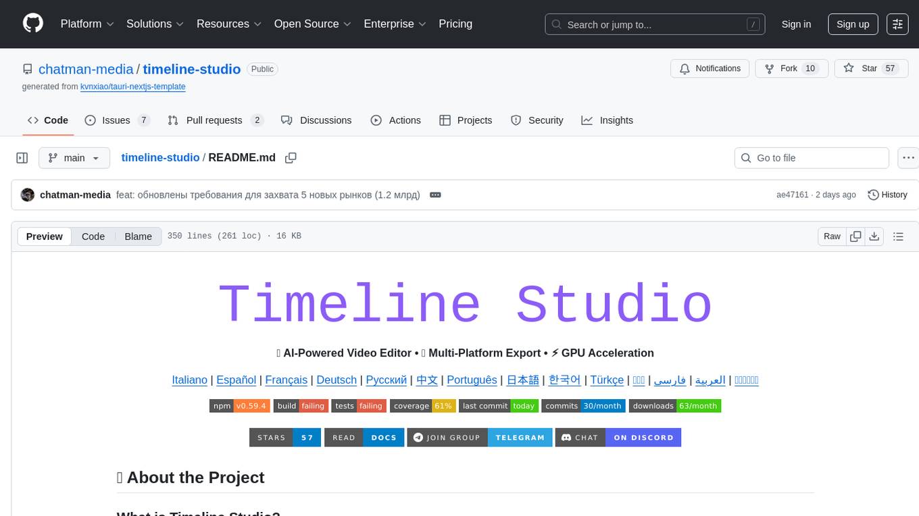Screen dimensions: 919x516
Task: Open Español translation link
Action: coord(237,380)
